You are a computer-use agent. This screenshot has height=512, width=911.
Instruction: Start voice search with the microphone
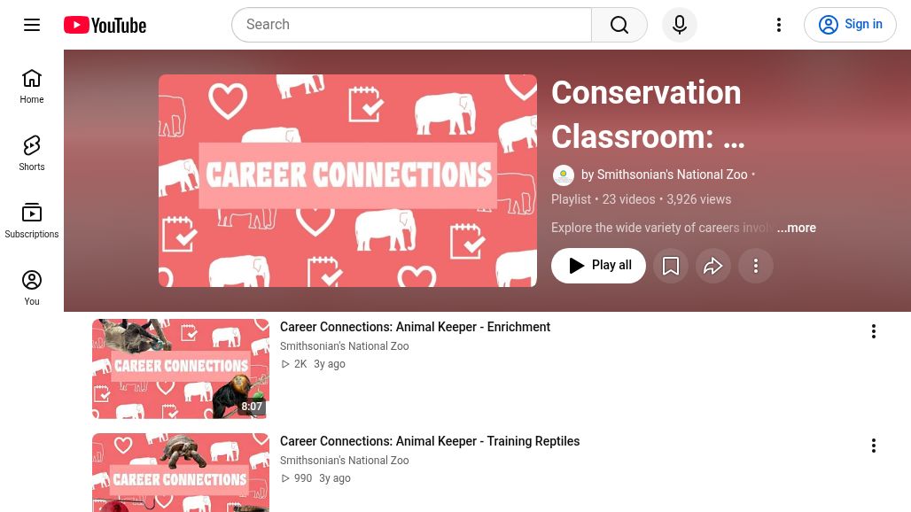(680, 25)
